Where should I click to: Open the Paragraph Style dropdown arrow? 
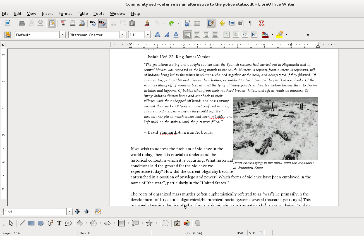[x=63, y=35]
